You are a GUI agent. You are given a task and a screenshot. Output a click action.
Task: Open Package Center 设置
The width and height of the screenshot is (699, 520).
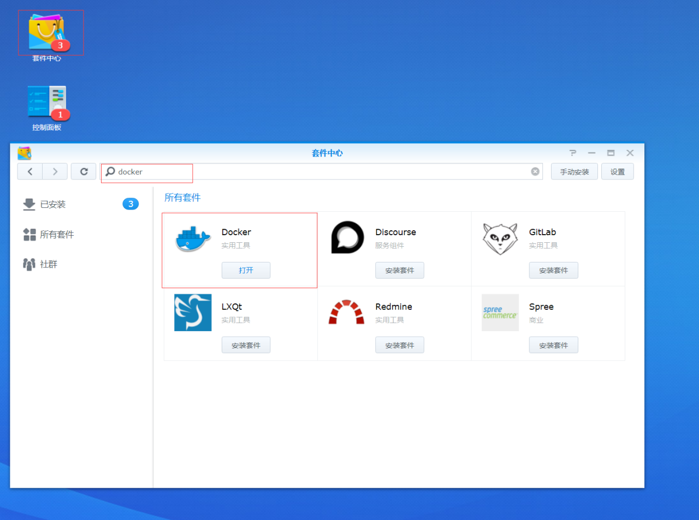pos(617,171)
